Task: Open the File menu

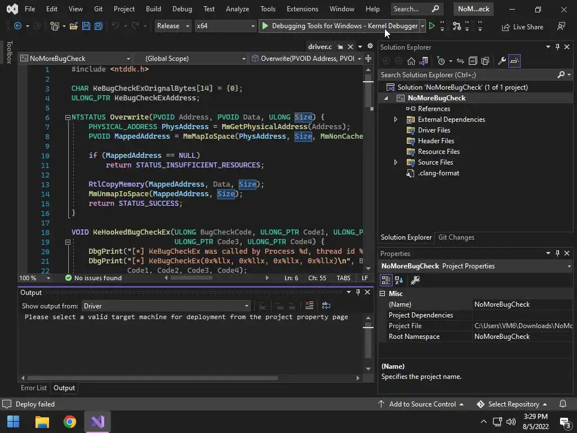Action: click(x=30, y=9)
